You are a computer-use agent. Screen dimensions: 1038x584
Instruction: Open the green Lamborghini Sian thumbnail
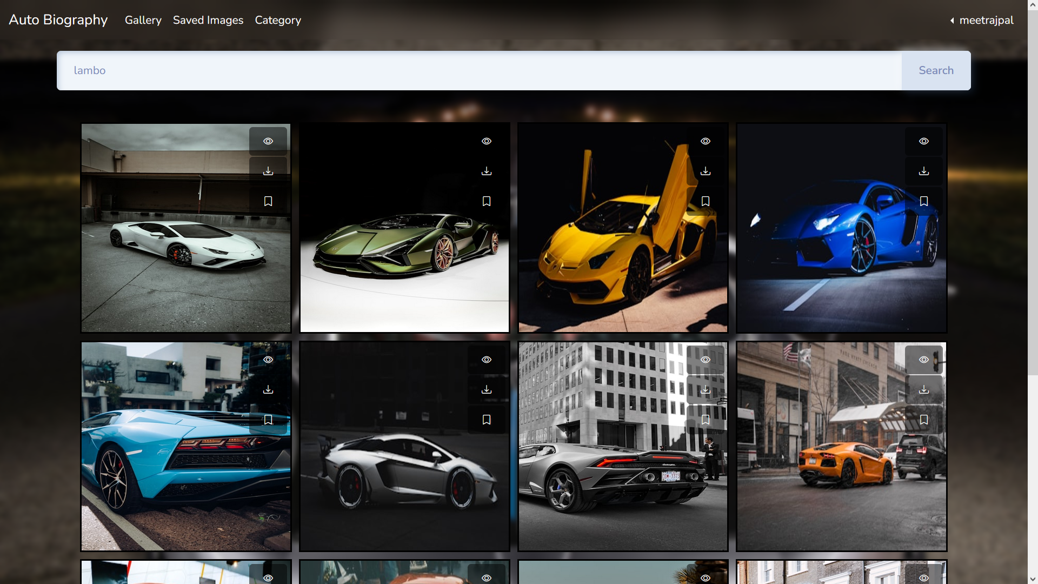click(404, 228)
